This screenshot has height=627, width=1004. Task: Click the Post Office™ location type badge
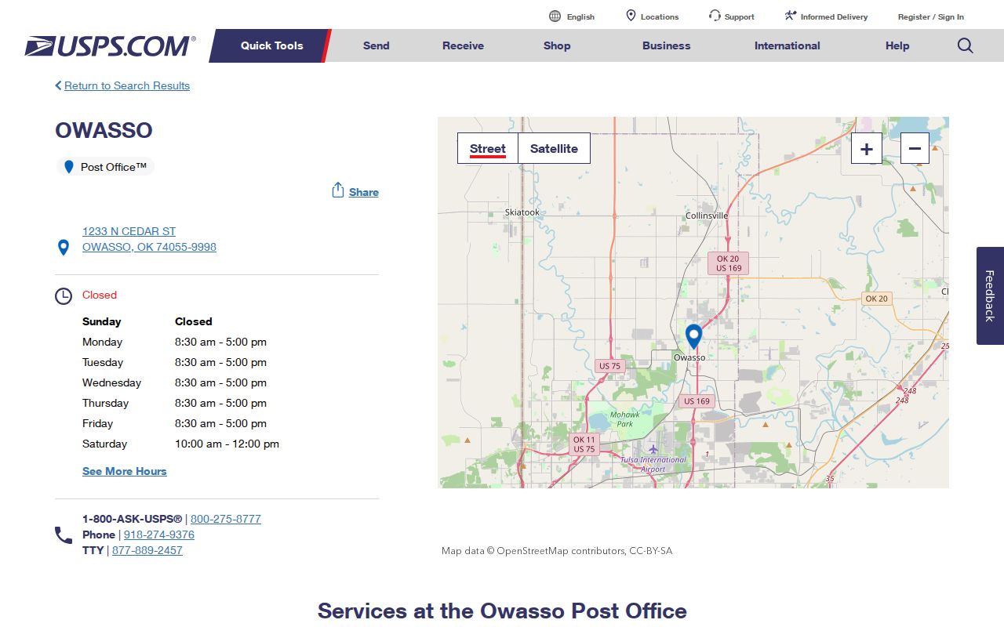105,167
